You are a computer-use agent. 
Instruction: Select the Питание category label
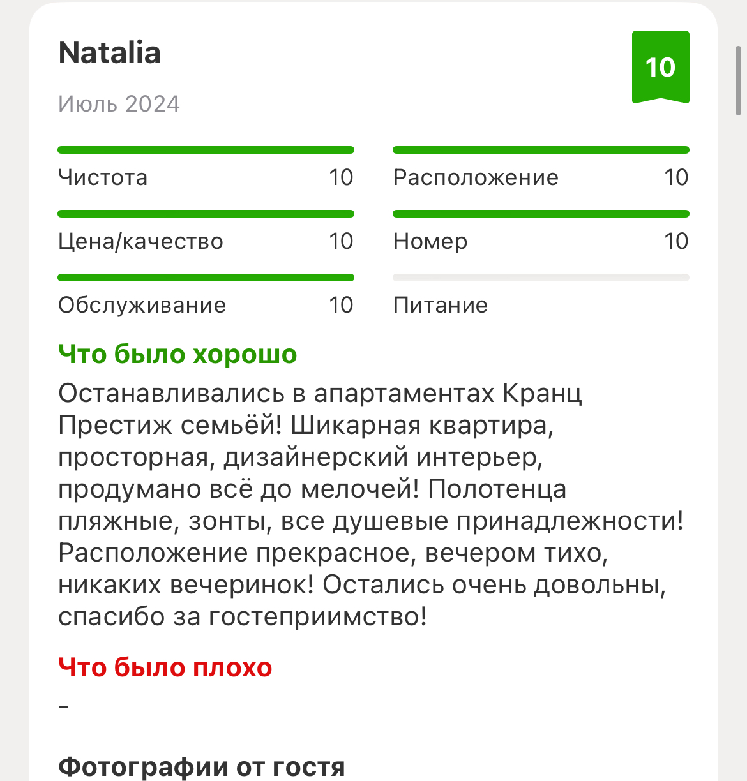tap(441, 305)
